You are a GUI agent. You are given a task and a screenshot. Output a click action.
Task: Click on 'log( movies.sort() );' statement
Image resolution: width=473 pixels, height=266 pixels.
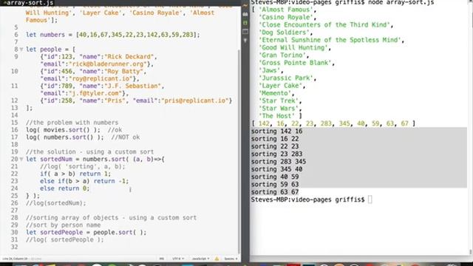(x=63, y=130)
